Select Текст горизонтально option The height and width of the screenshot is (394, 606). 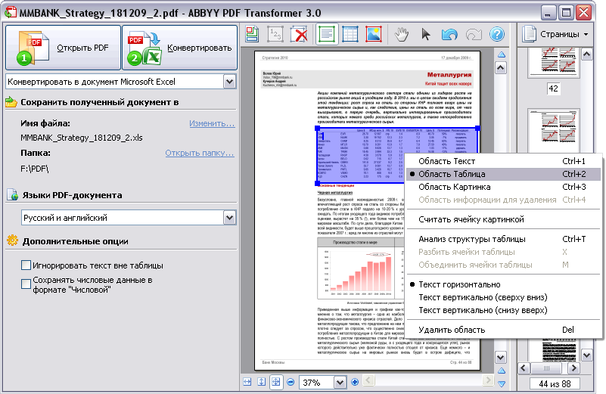(x=503, y=284)
